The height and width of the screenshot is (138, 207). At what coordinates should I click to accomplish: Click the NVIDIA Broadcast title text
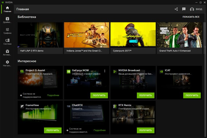coord(129,70)
